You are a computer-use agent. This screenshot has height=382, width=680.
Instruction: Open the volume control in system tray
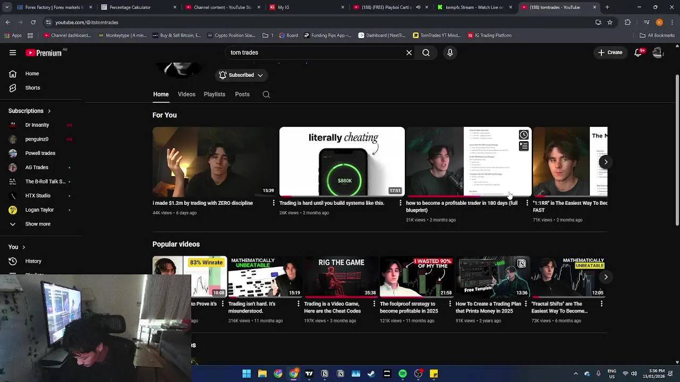click(634, 374)
